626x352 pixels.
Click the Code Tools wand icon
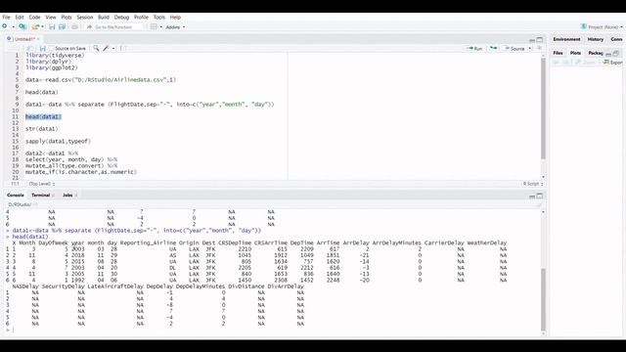click(106, 48)
